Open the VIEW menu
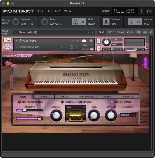The image size is (155, 158). tap(68, 11)
